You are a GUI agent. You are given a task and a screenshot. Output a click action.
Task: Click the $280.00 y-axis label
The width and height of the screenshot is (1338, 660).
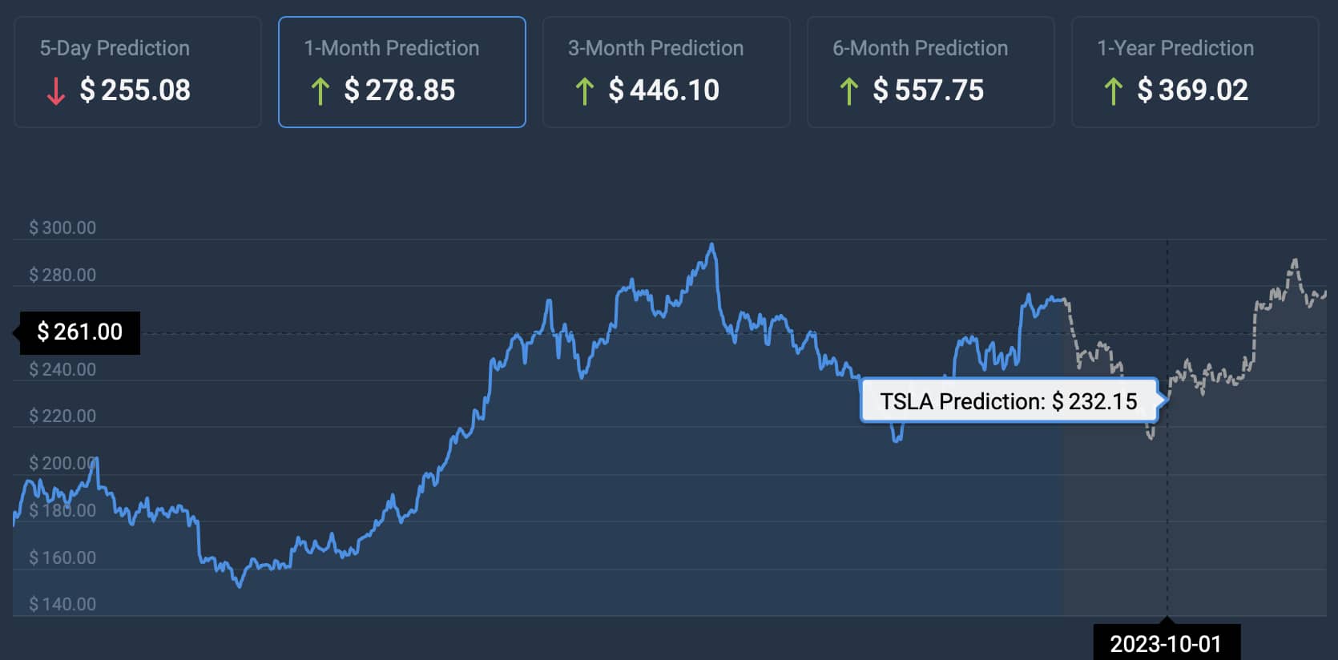tap(62, 275)
